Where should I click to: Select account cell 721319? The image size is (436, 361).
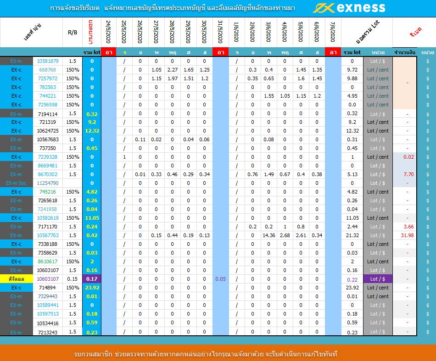(x=48, y=122)
